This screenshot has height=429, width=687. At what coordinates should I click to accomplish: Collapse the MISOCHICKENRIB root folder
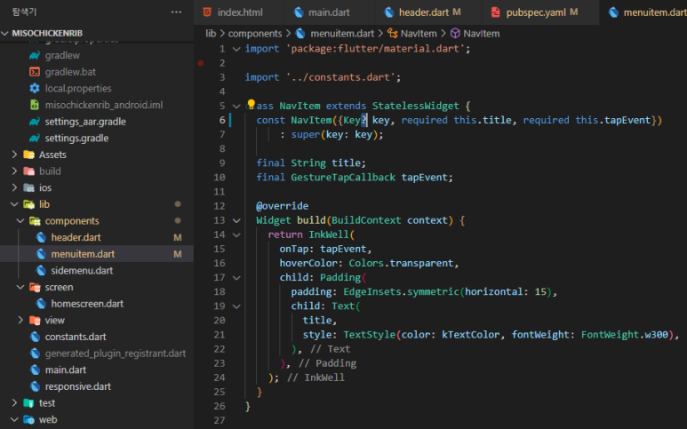[5, 33]
